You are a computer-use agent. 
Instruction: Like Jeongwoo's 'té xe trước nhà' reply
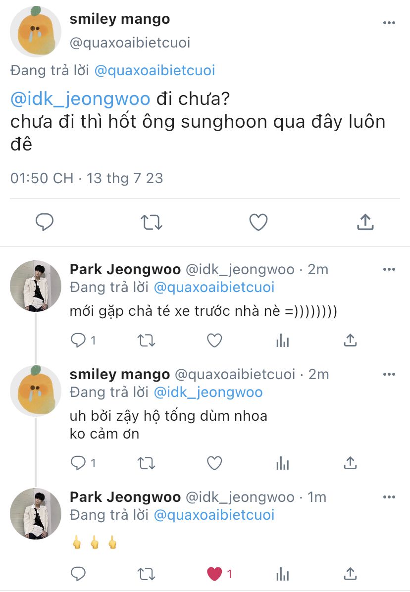[x=214, y=340]
